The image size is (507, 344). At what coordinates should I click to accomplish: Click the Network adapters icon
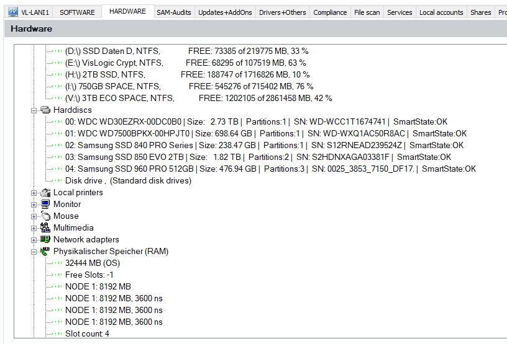(x=45, y=240)
